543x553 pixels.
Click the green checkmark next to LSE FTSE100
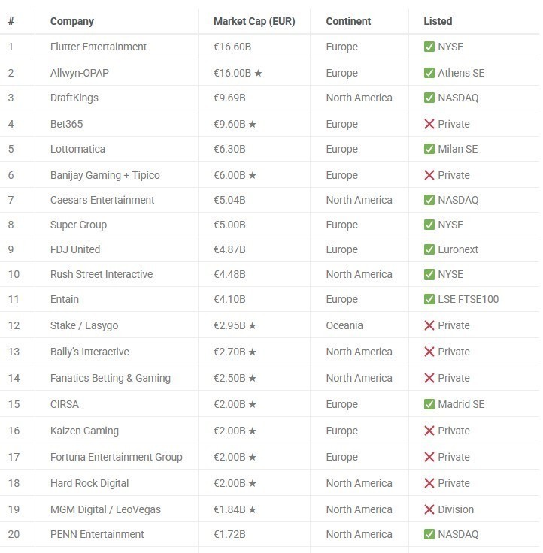click(x=429, y=299)
